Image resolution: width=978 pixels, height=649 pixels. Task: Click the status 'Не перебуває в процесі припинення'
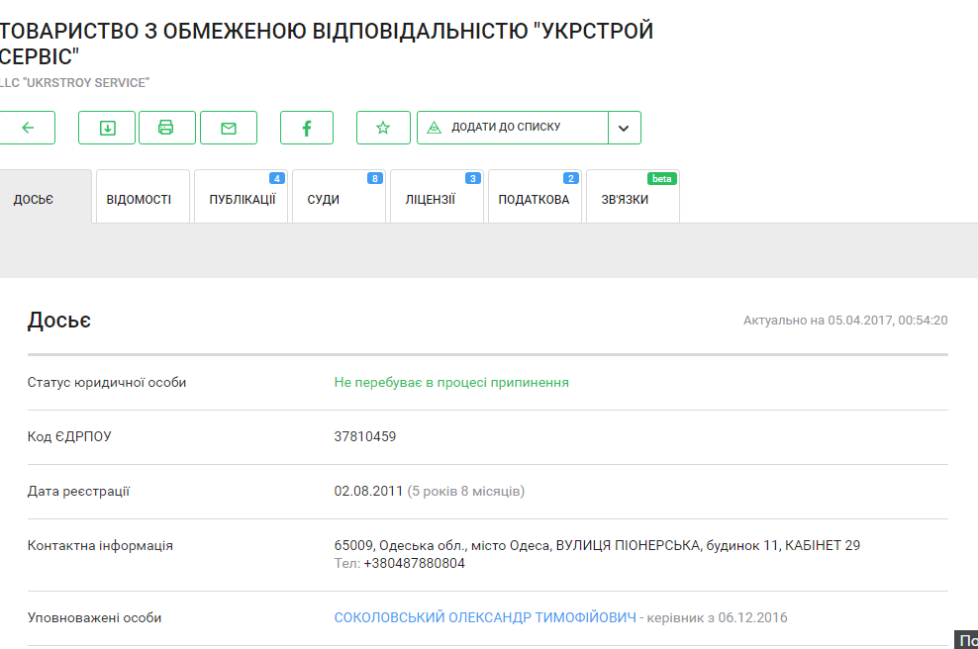[x=451, y=382]
